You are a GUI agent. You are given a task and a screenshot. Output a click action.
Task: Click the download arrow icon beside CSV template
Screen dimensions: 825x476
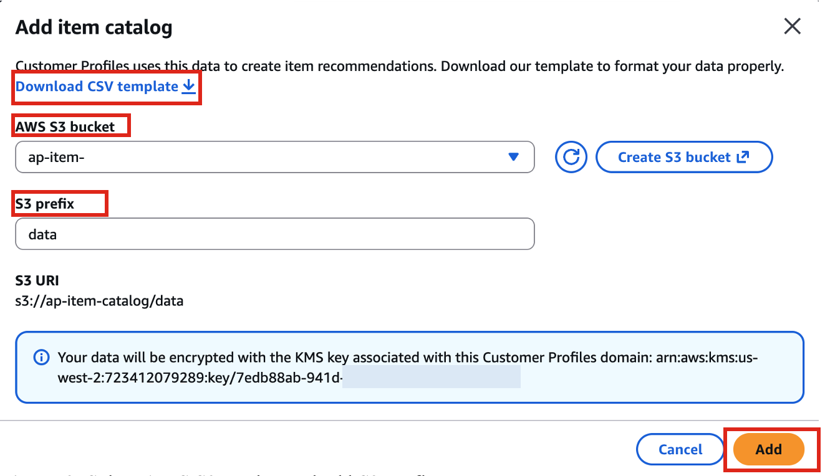[188, 87]
